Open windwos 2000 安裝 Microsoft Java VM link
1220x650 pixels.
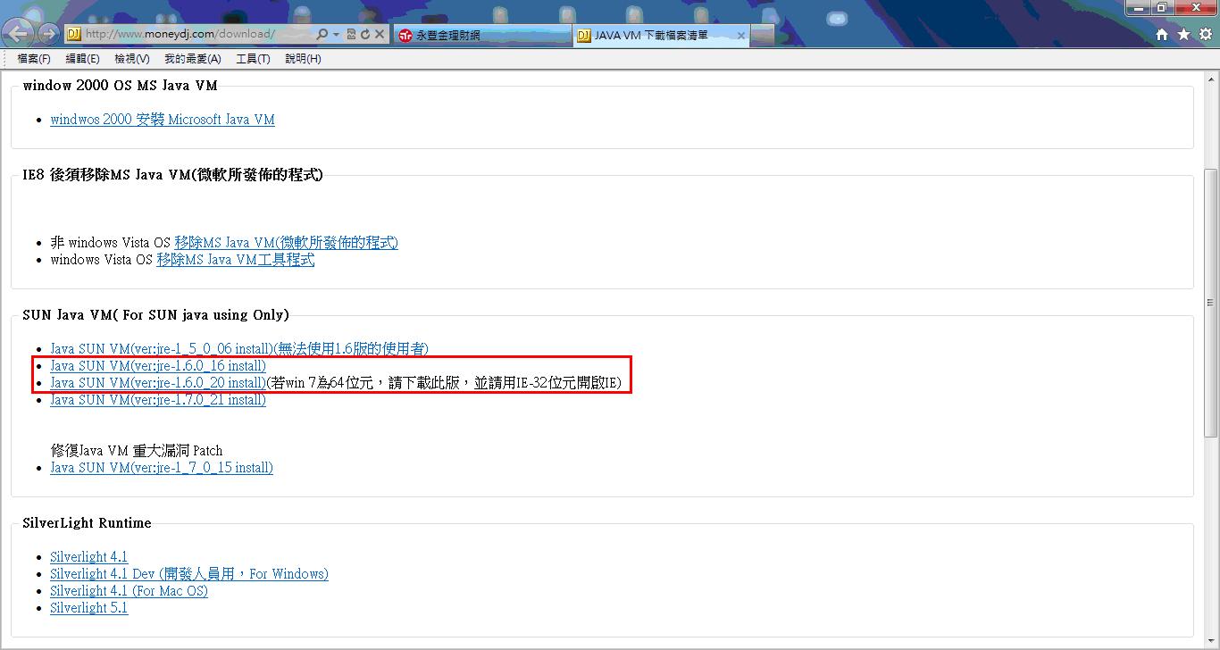pyautogui.click(x=163, y=120)
